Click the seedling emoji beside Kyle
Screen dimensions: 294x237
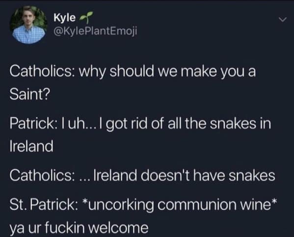click(x=86, y=17)
